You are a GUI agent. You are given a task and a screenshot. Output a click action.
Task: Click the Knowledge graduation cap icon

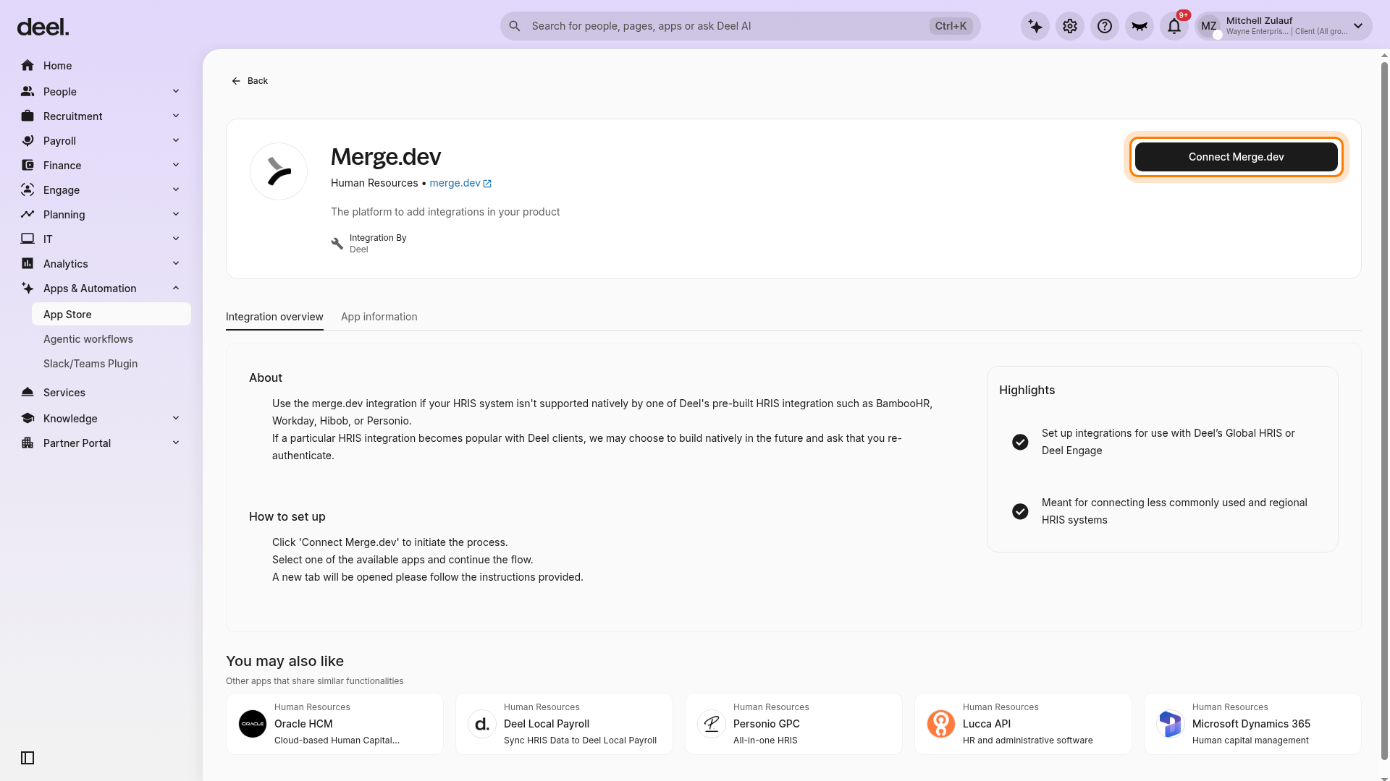[28, 419]
